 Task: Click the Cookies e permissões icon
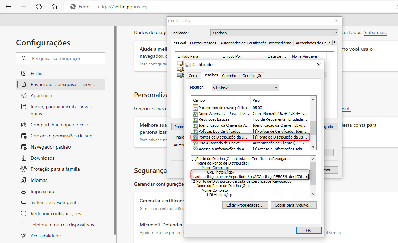24,136
